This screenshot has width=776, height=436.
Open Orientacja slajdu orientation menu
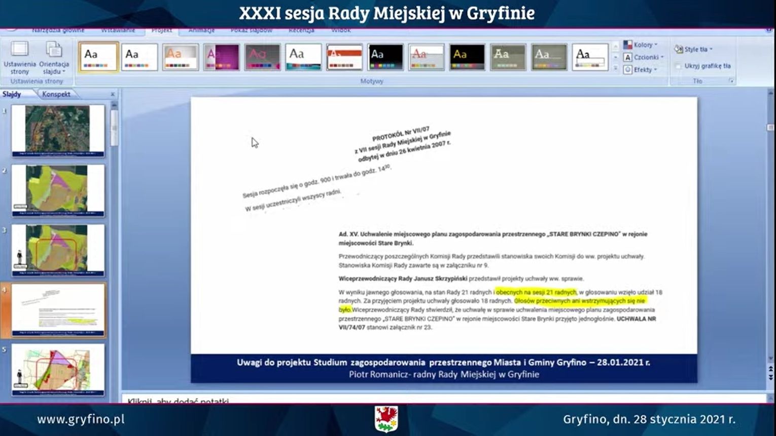point(54,57)
